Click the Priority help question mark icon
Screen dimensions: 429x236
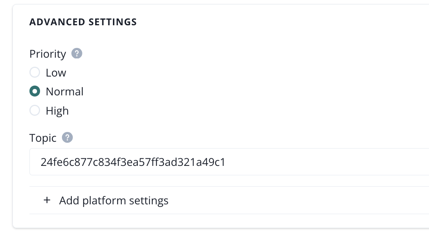tap(77, 54)
